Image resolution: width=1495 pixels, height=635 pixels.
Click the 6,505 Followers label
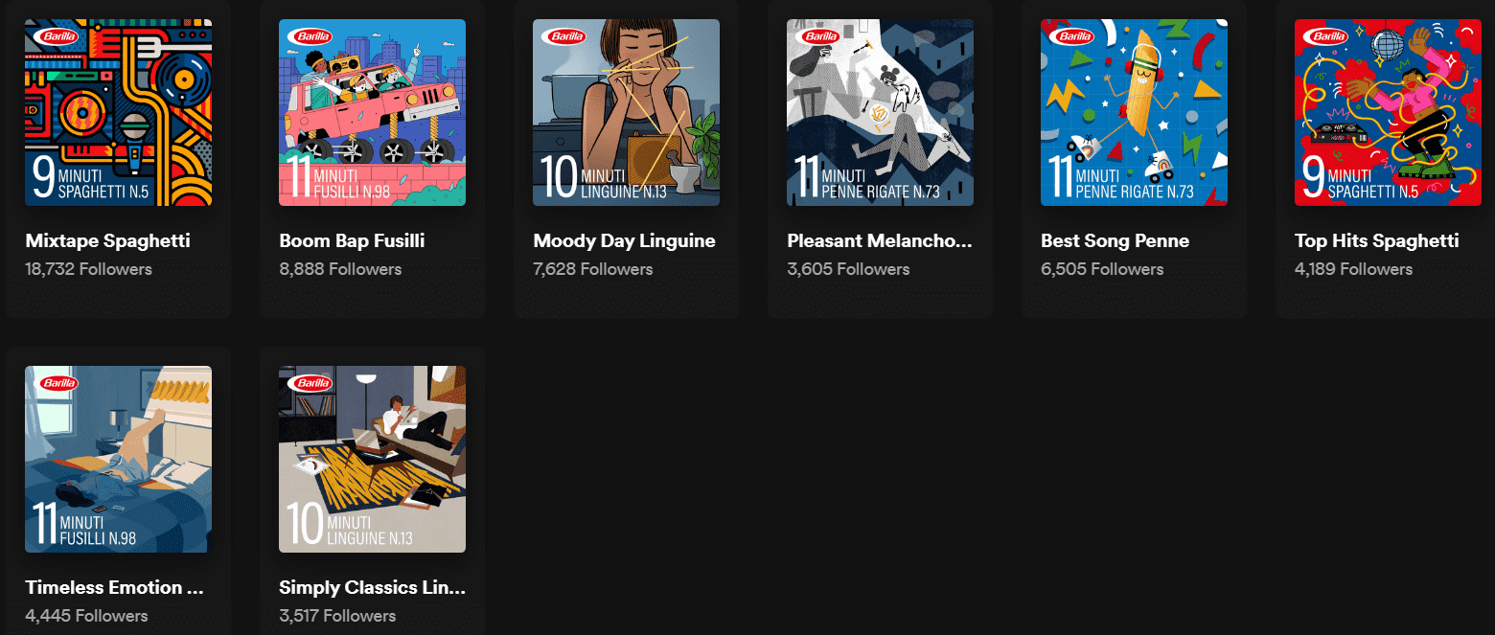pyautogui.click(x=1103, y=269)
